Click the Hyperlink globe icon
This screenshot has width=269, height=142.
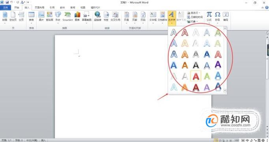(97, 16)
